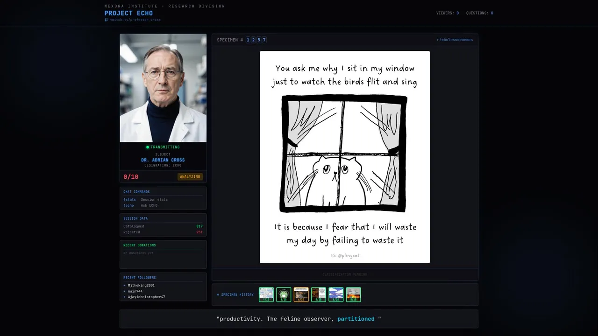Click the RECENT FOLLOWERS panel heading

140,278
